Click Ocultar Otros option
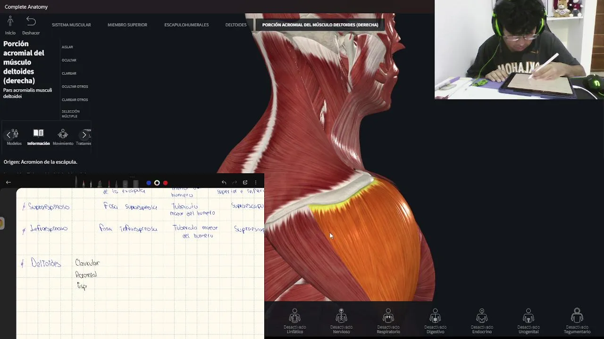 pos(75,87)
